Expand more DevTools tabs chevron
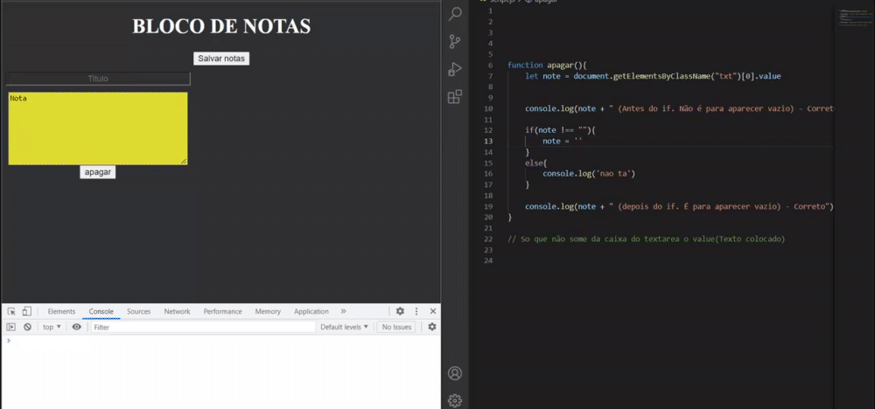Image resolution: width=875 pixels, height=409 pixels. click(343, 311)
